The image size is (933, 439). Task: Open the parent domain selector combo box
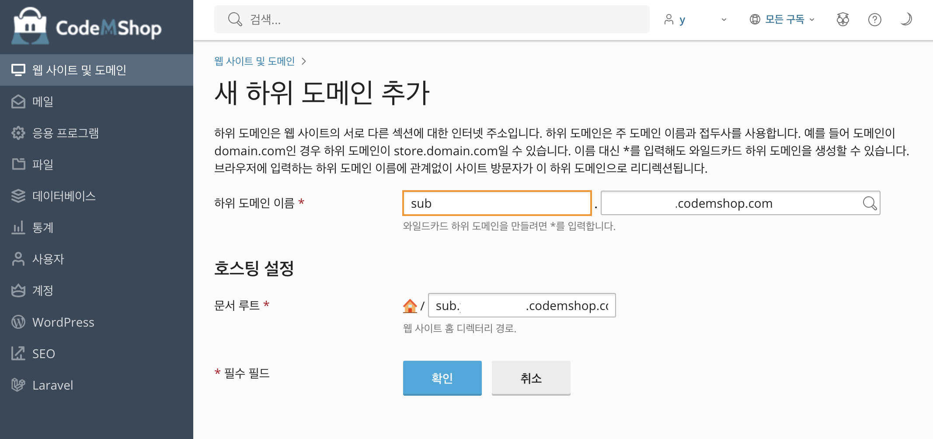730,203
